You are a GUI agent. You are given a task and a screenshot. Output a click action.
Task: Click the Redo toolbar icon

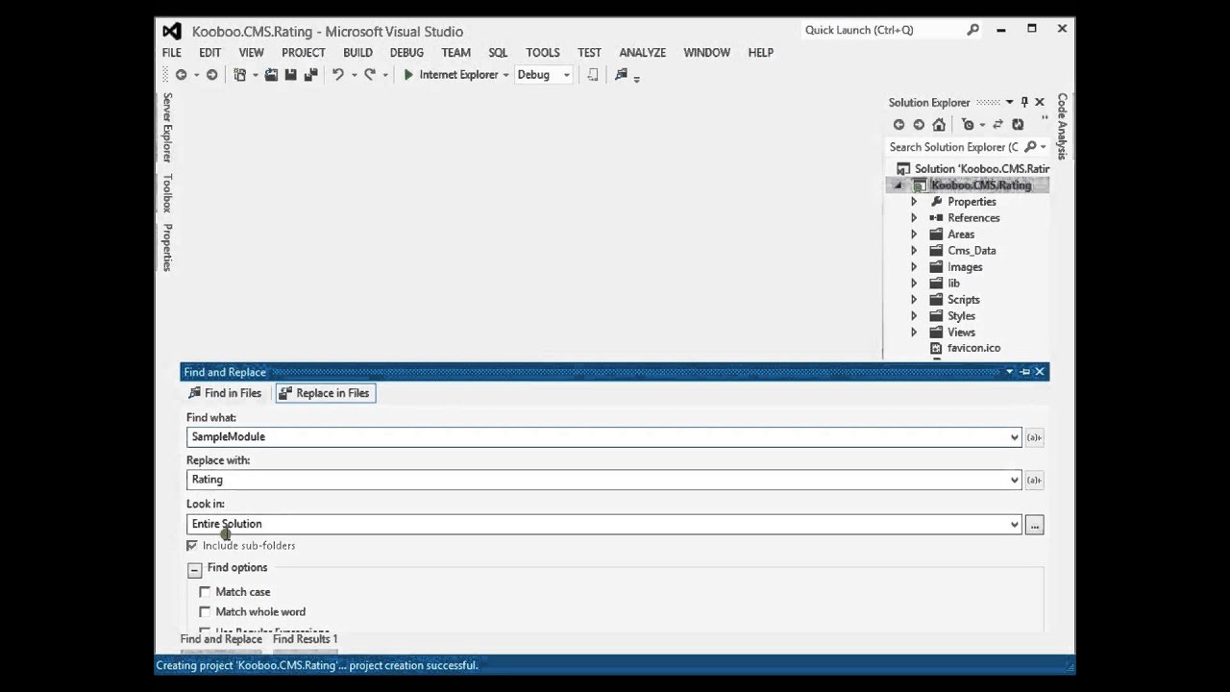tap(370, 75)
